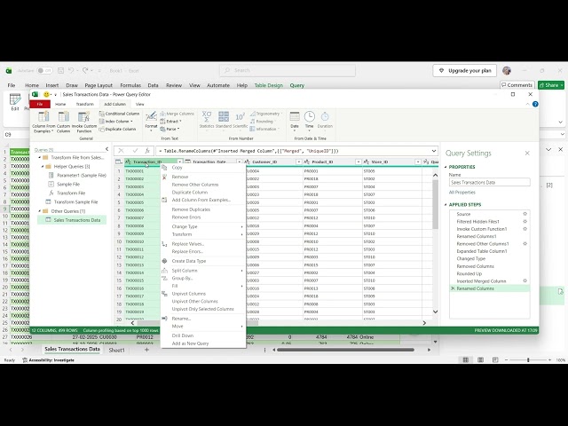Select Remove Other Columns menu entry
568x426 pixels.
pyautogui.click(x=203, y=185)
